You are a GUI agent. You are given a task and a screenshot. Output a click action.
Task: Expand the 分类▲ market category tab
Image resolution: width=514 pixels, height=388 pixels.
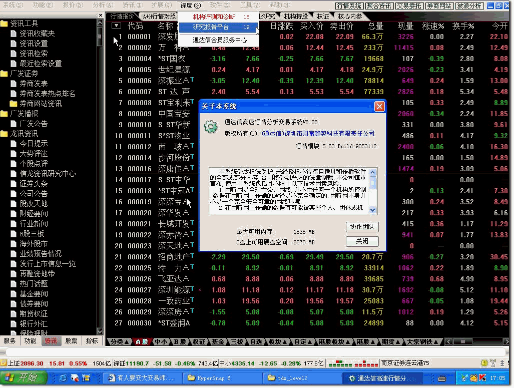pyautogui.click(x=119, y=342)
